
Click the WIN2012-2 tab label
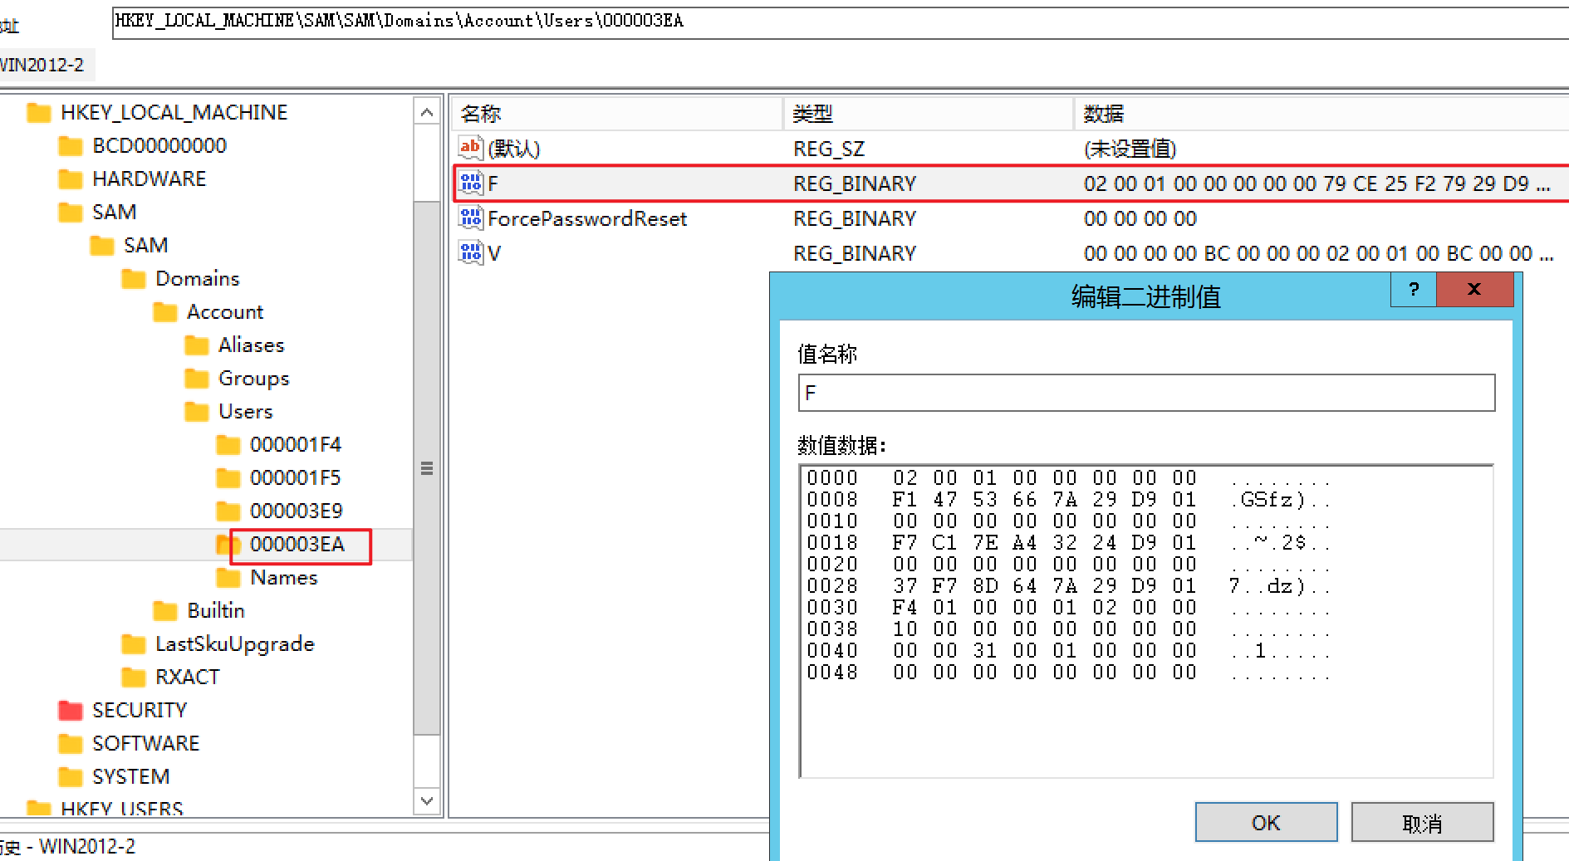[x=43, y=65]
